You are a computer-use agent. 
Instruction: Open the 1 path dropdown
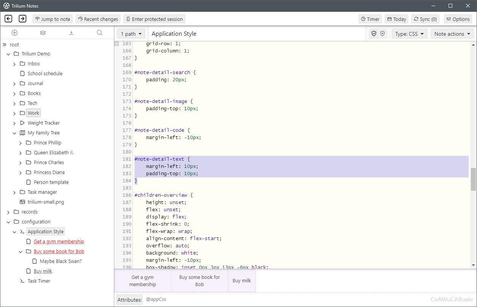click(131, 34)
